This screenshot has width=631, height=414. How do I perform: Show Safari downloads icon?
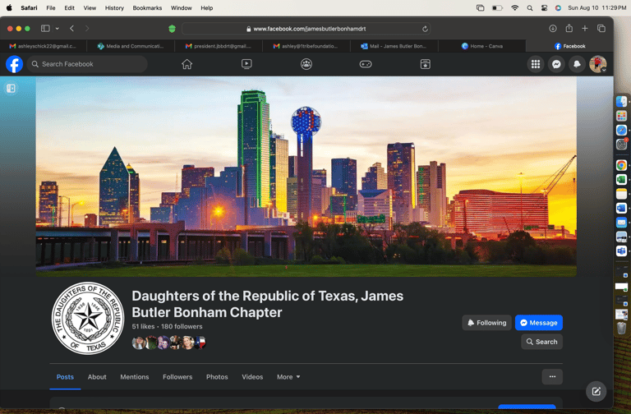click(x=553, y=28)
